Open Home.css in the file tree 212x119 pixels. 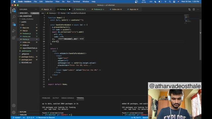pos(26,36)
